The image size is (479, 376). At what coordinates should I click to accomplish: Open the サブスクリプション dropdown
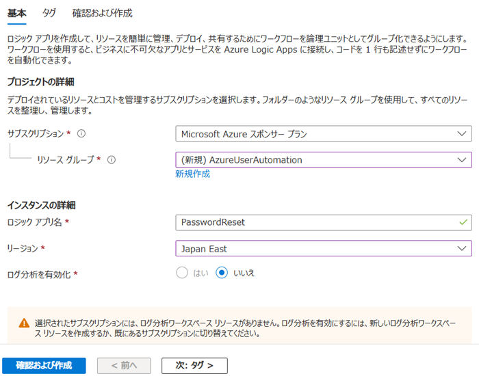point(323,133)
